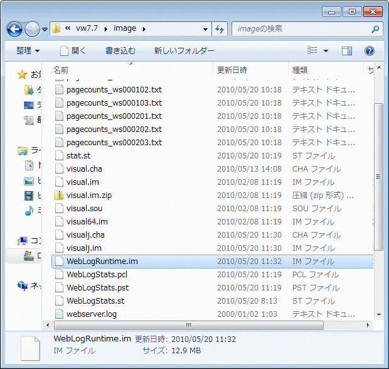Click the Back navigation arrow button
389x369 pixels.
[15, 29]
